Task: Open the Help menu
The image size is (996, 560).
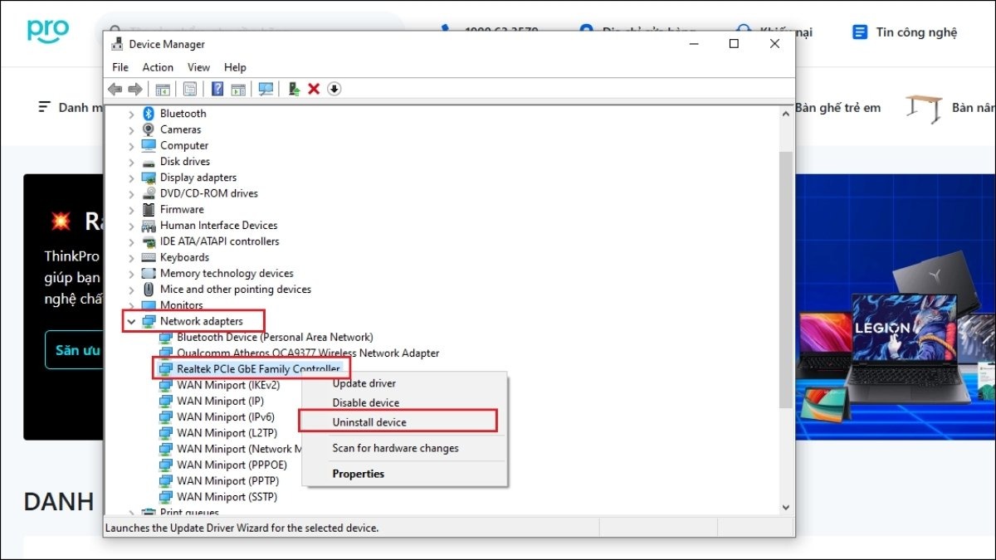Action: click(x=235, y=67)
